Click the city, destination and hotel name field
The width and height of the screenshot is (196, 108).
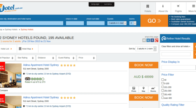point(32,23)
